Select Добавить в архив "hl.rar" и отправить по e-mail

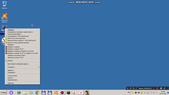[22, 53]
